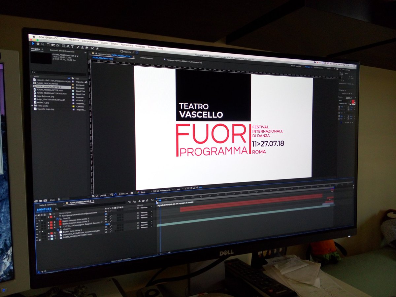Enable motion blur switch in timeline header
Screen dimensions: 396x297
[147, 200]
